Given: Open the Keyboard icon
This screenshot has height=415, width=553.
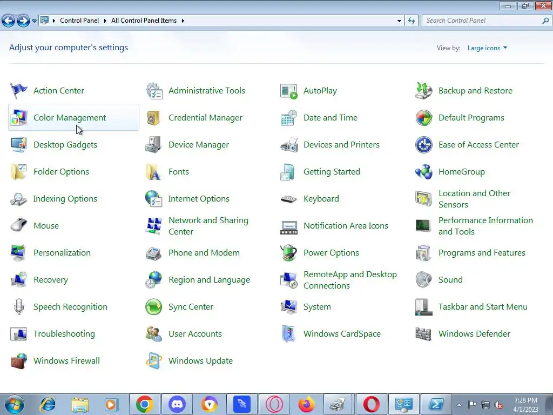Looking at the screenshot, I should point(289,199).
